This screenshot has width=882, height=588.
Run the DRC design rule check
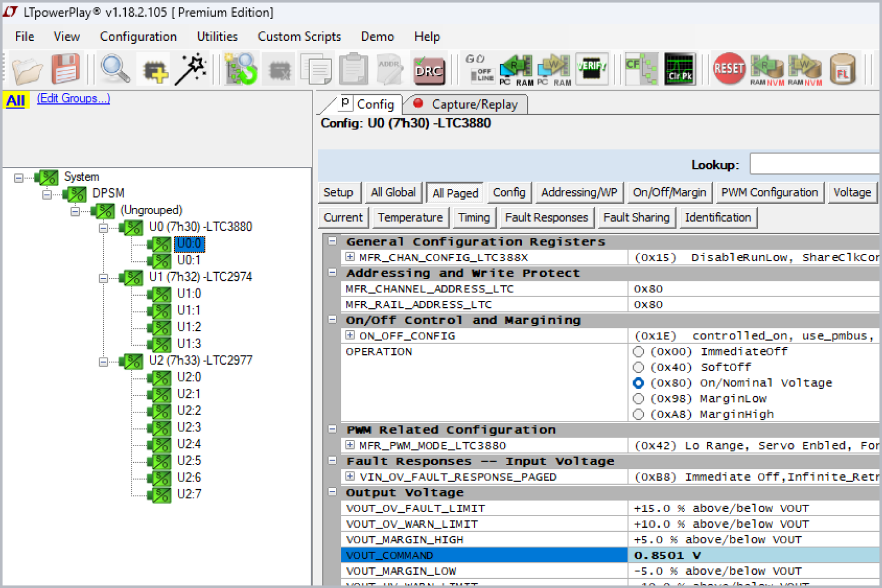429,69
